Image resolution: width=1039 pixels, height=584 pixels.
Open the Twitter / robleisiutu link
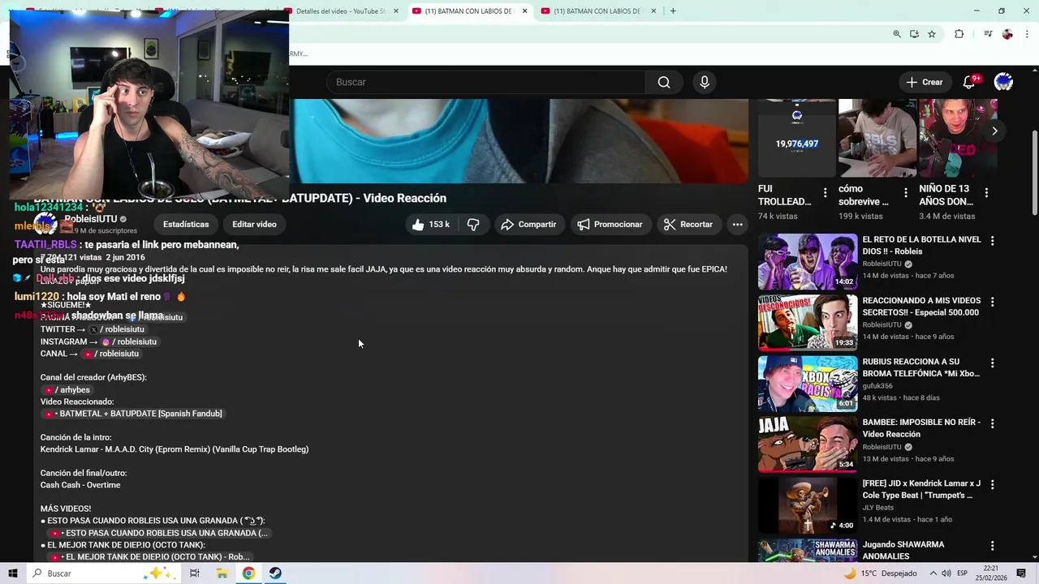tap(117, 329)
